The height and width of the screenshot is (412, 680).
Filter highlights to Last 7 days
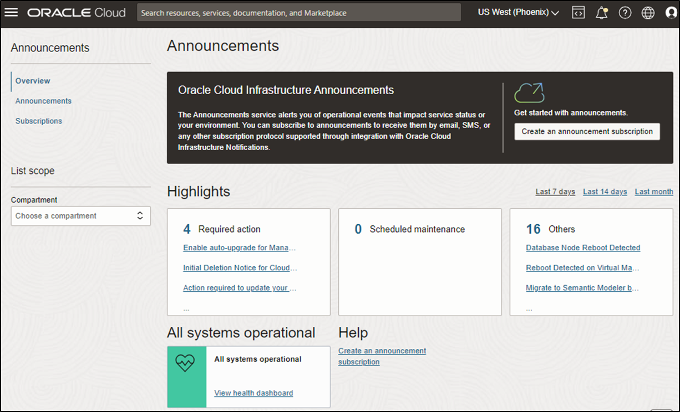[555, 192]
